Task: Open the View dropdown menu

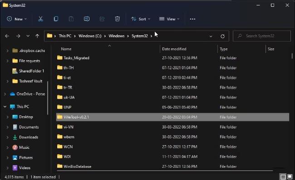Action: click(169, 19)
